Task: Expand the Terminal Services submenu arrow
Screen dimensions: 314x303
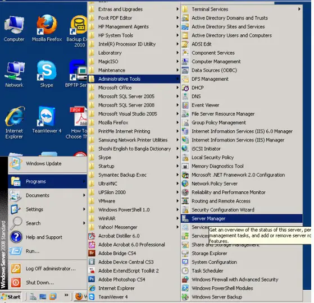Action: (x=299, y=9)
